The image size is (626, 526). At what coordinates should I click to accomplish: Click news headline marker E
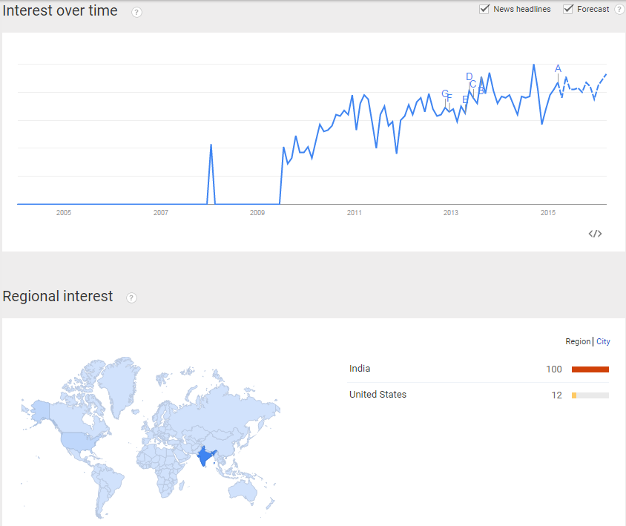465,99
